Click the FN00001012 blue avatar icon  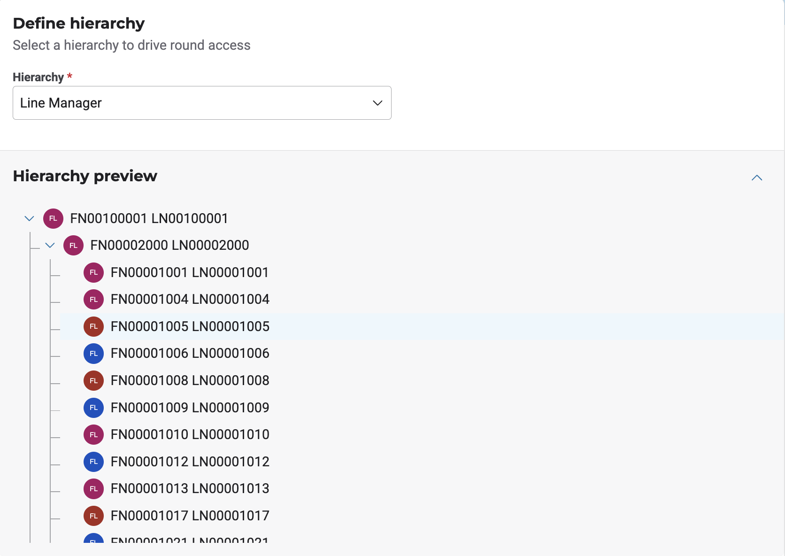coord(93,462)
